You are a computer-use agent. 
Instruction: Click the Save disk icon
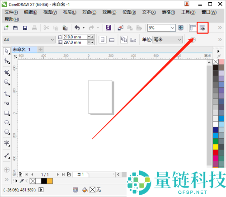point(25,28)
